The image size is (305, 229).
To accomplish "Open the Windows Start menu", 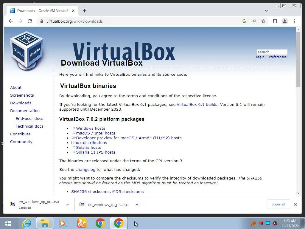I will point(8,223).
